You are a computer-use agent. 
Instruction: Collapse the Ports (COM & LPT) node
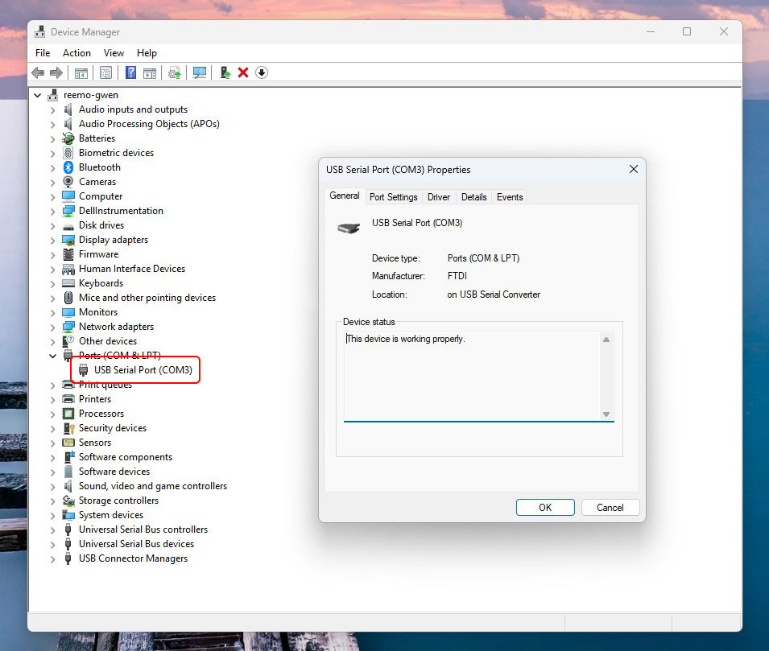coord(53,356)
